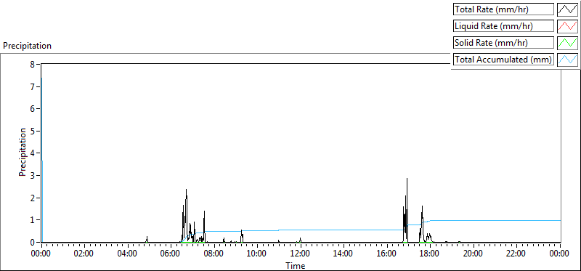
Task: Click the vertical Precipitation axis label
Action: tap(23, 152)
